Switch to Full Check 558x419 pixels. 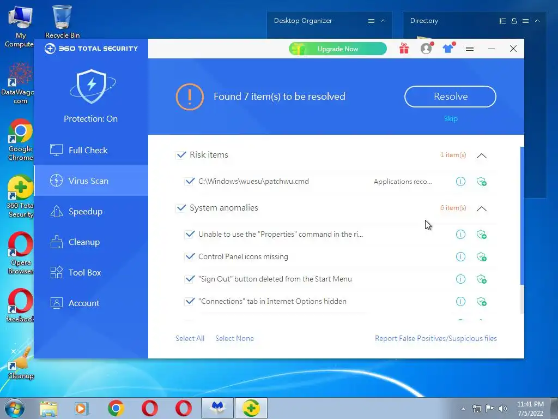pyautogui.click(x=91, y=151)
